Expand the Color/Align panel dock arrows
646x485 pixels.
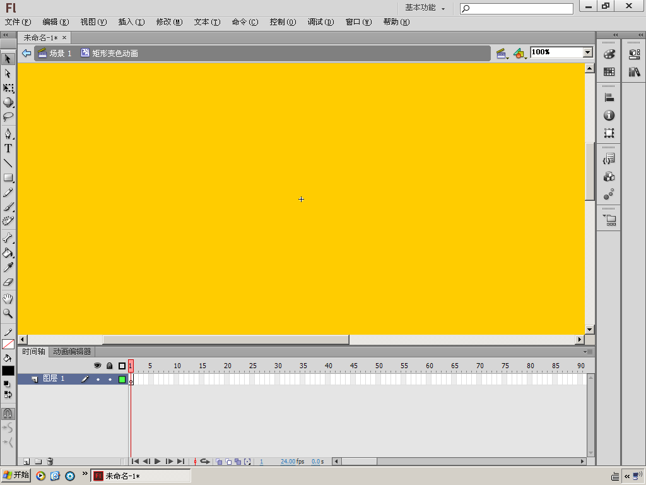pos(616,35)
